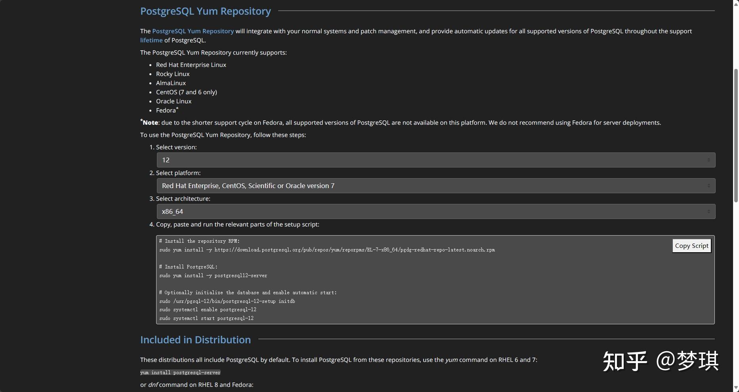Open the "lifetime" hyperlink
Viewport: 739px width, 392px height.
click(151, 40)
